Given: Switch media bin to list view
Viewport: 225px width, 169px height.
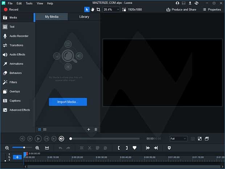Looking at the screenshot, I should click(45, 129).
